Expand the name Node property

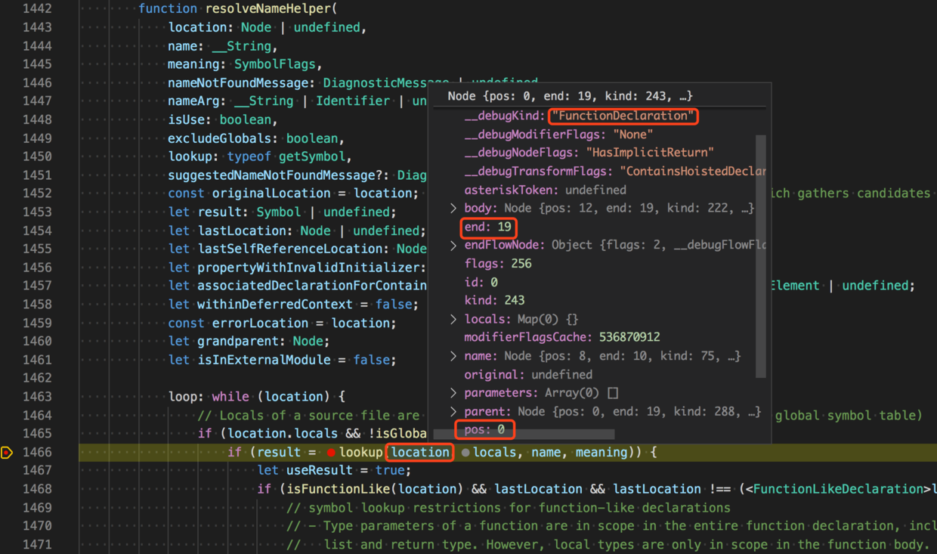pos(452,355)
